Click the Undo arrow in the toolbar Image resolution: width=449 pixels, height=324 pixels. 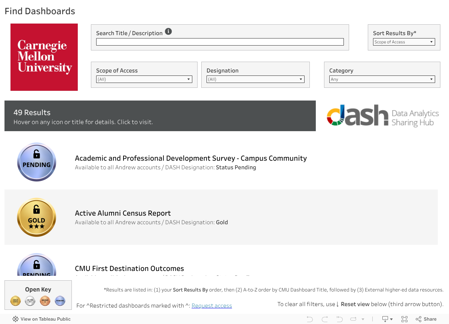tap(309, 319)
